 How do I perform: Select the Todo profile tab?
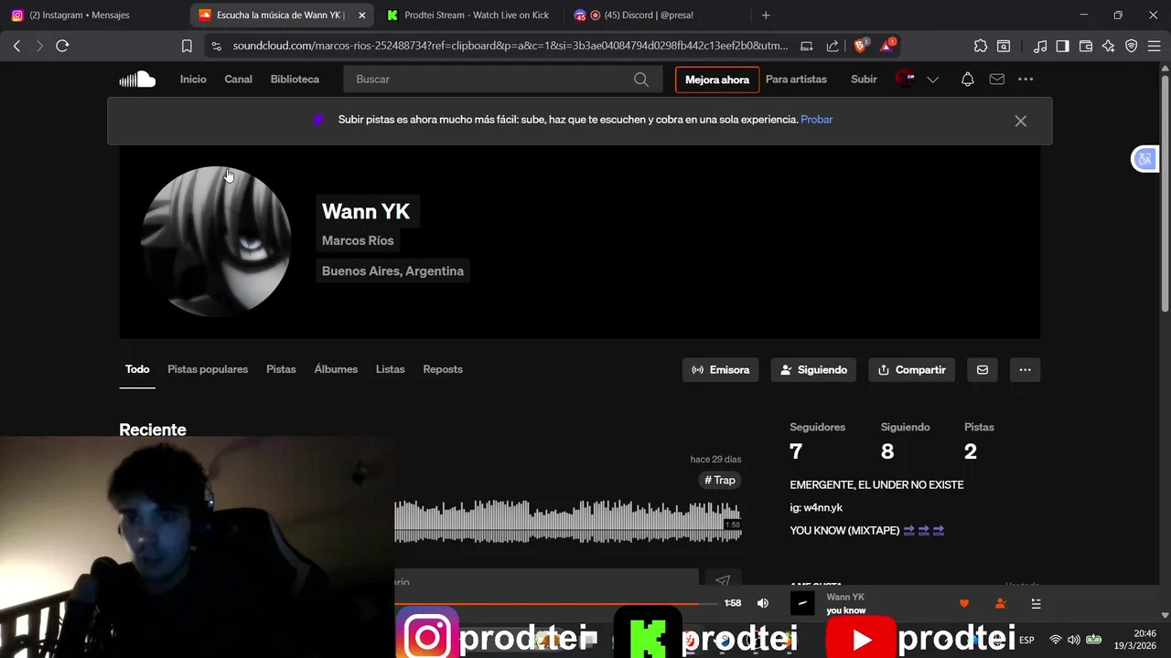tap(137, 369)
